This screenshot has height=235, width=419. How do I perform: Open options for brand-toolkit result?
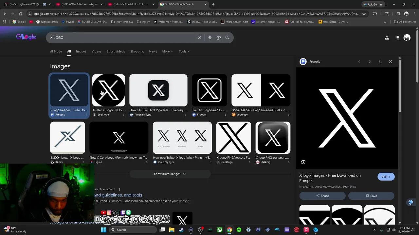click(119, 189)
